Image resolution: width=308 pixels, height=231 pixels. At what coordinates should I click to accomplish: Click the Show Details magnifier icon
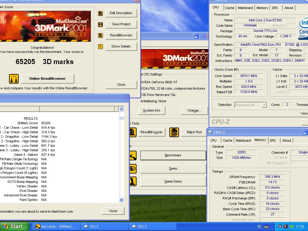click(x=100, y=47)
